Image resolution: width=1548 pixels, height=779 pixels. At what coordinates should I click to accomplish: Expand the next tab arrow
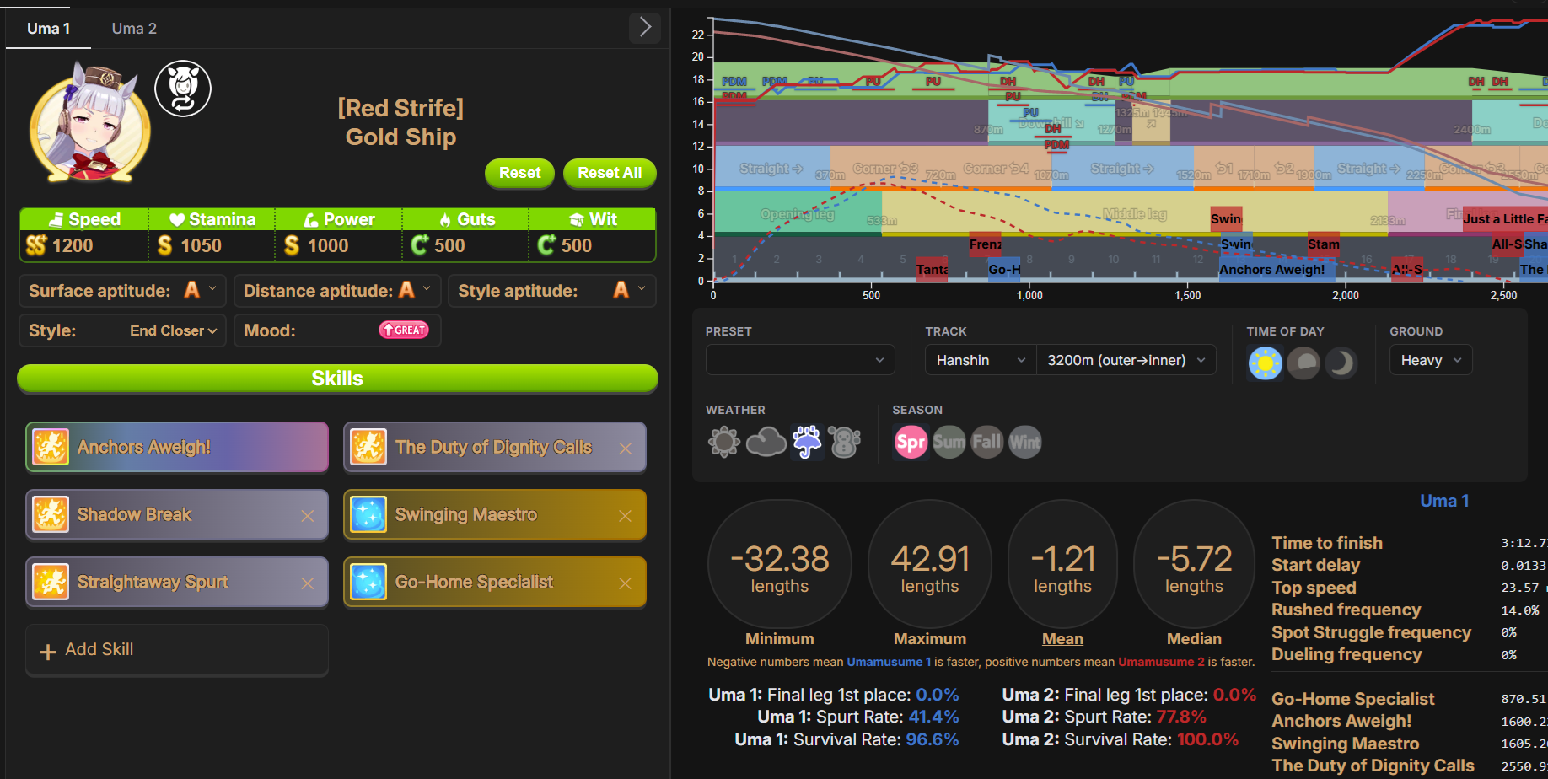645,27
